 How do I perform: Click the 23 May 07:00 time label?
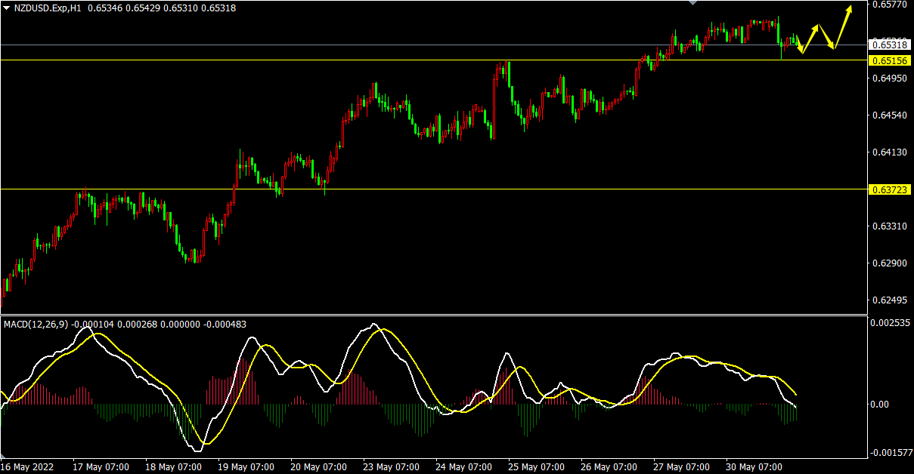pyautogui.click(x=392, y=466)
